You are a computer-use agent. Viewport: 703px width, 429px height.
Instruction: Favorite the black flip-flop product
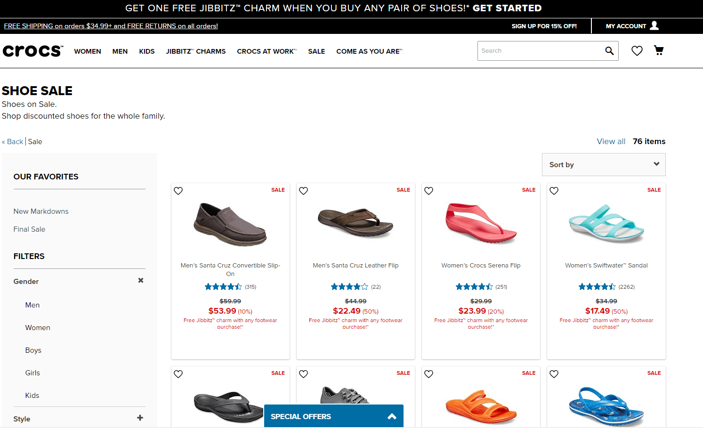click(178, 374)
